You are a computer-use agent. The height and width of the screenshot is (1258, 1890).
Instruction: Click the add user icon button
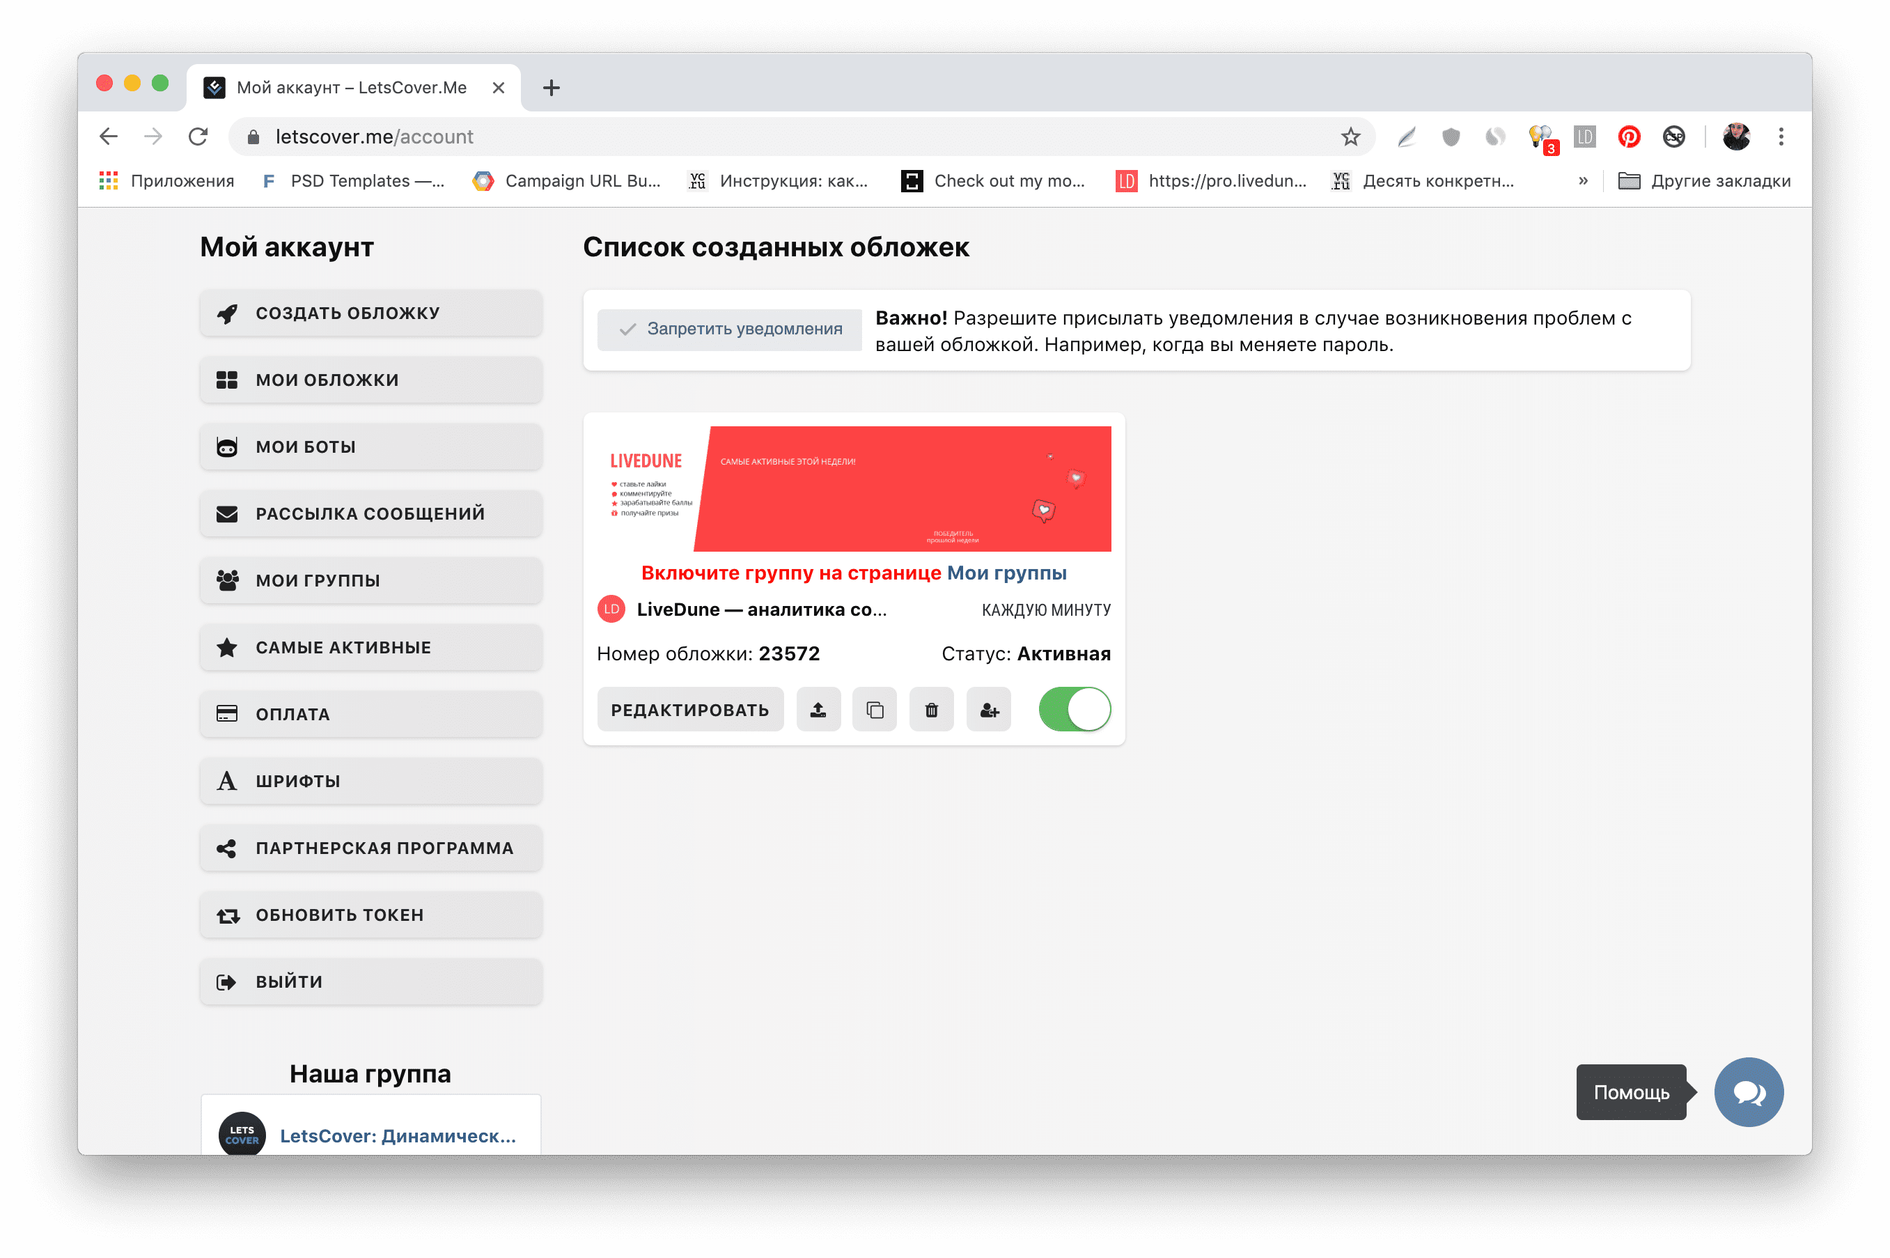coord(988,709)
